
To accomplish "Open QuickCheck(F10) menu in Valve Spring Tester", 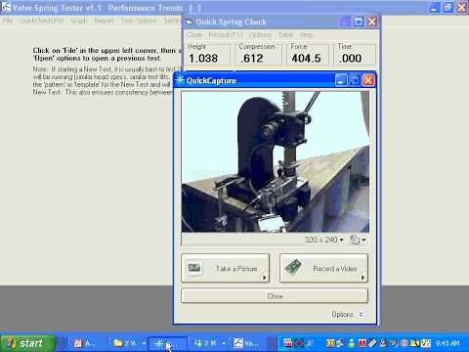I will pos(41,21).
